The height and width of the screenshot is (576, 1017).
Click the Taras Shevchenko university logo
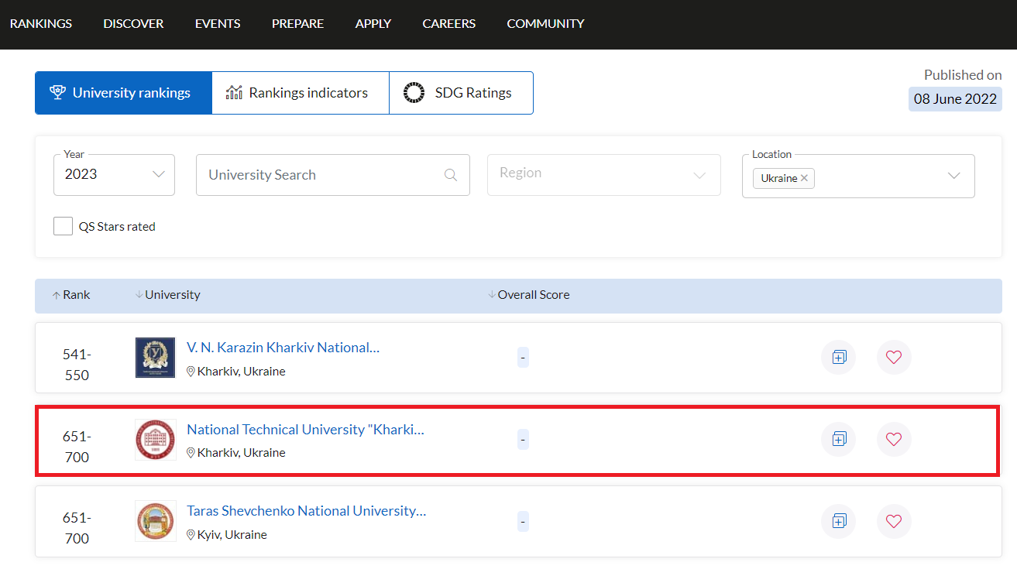155,521
